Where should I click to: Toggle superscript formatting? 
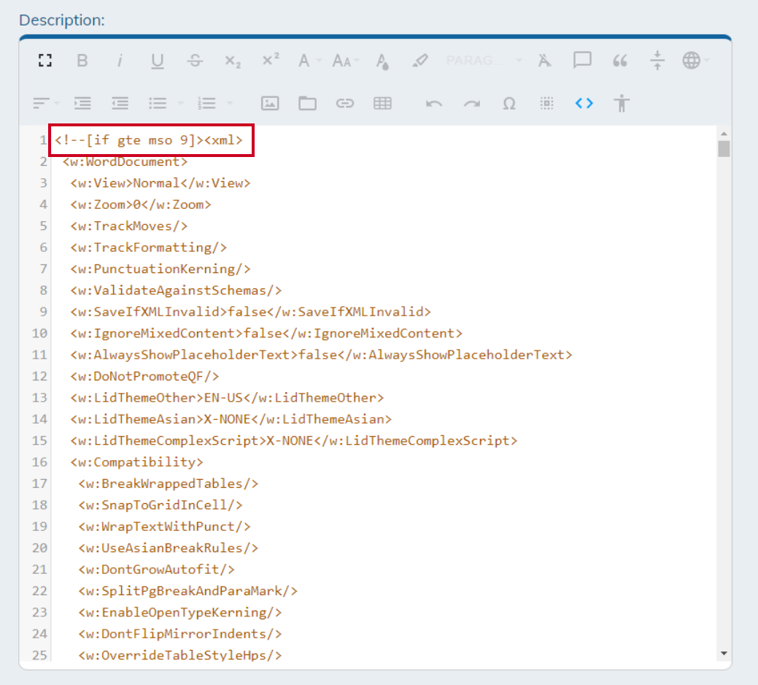270,59
